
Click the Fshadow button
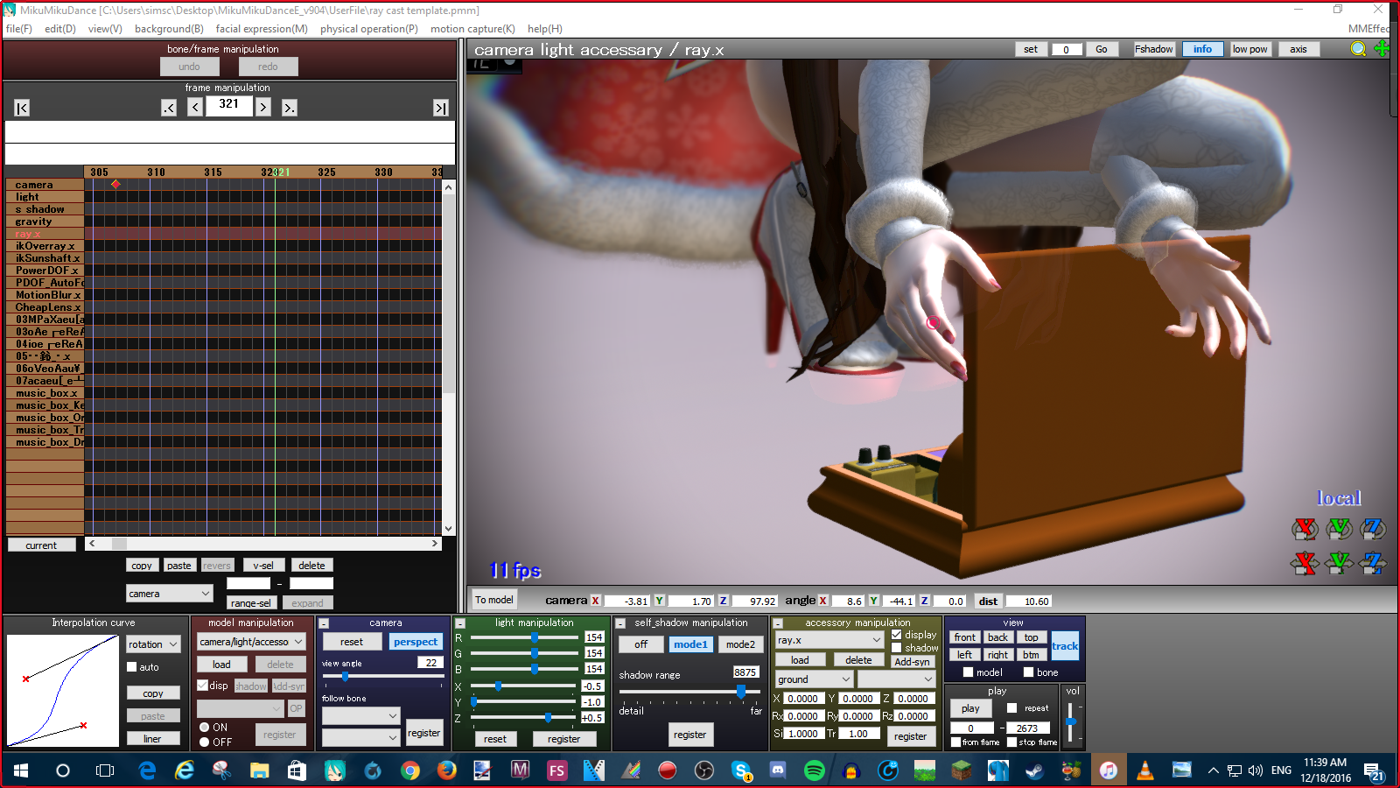point(1154,49)
